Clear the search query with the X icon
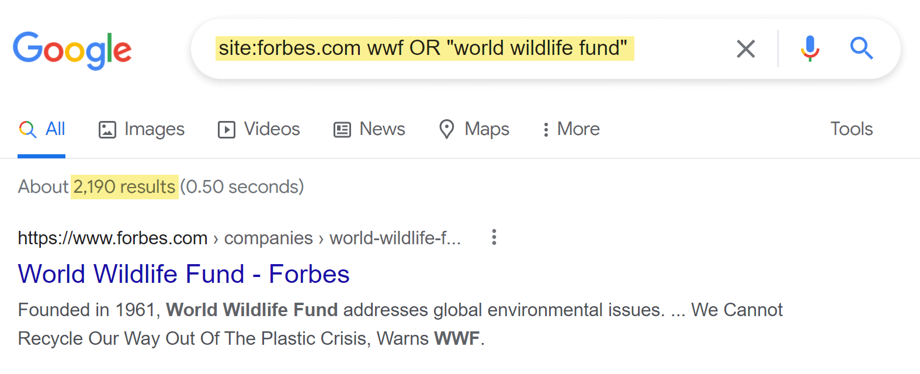 point(745,49)
